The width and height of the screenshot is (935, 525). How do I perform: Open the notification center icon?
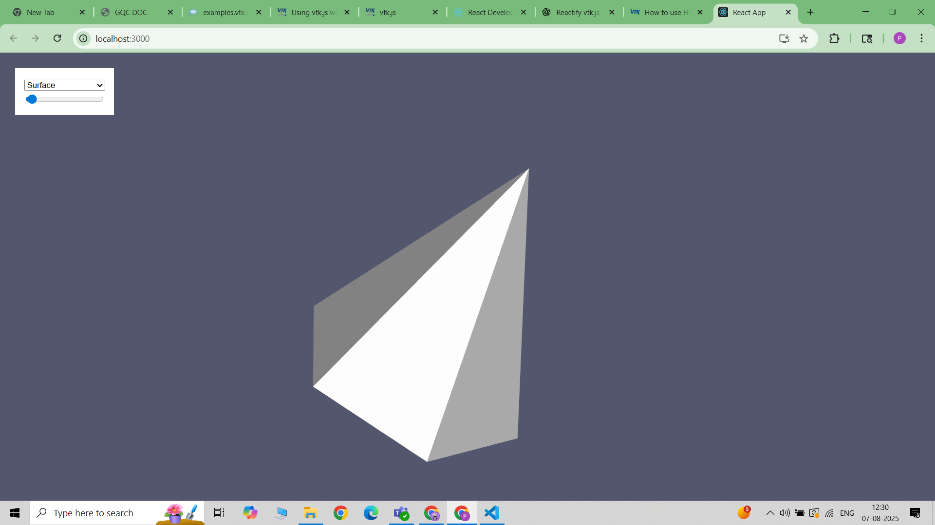pos(915,513)
